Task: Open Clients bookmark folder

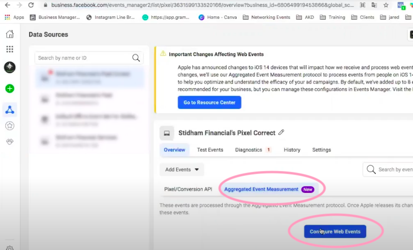Action: [x=363, y=17]
